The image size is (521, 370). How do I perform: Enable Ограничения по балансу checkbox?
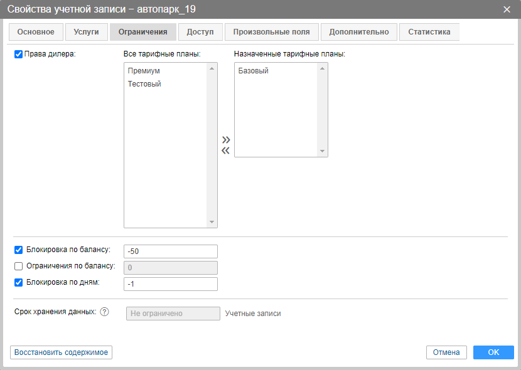tap(18, 266)
